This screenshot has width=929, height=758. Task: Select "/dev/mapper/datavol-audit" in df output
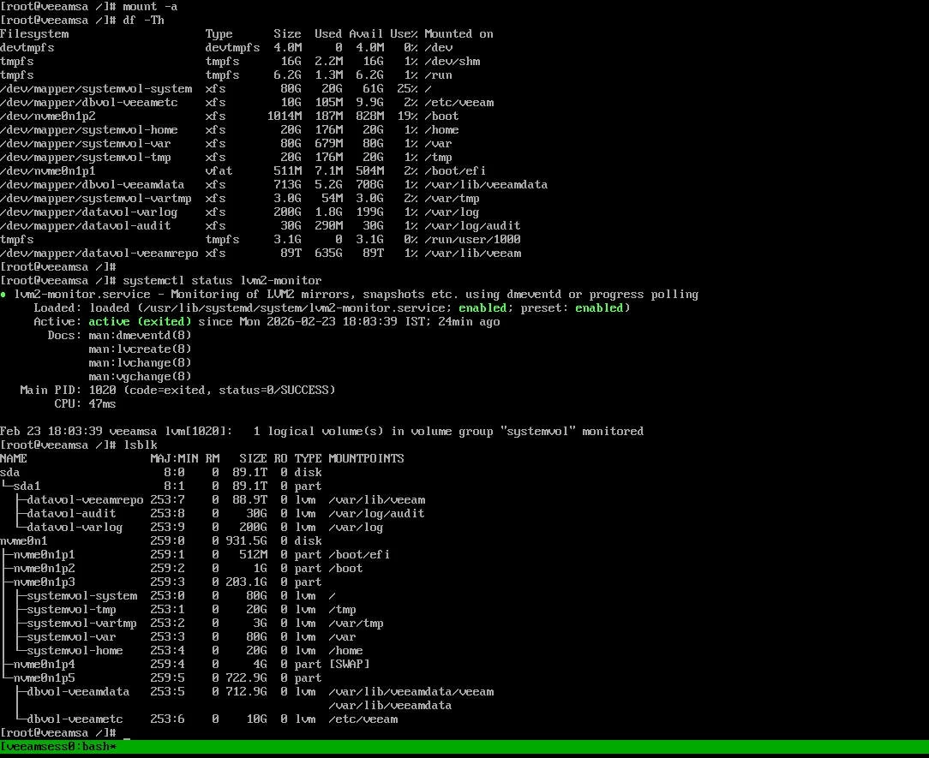(86, 225)
